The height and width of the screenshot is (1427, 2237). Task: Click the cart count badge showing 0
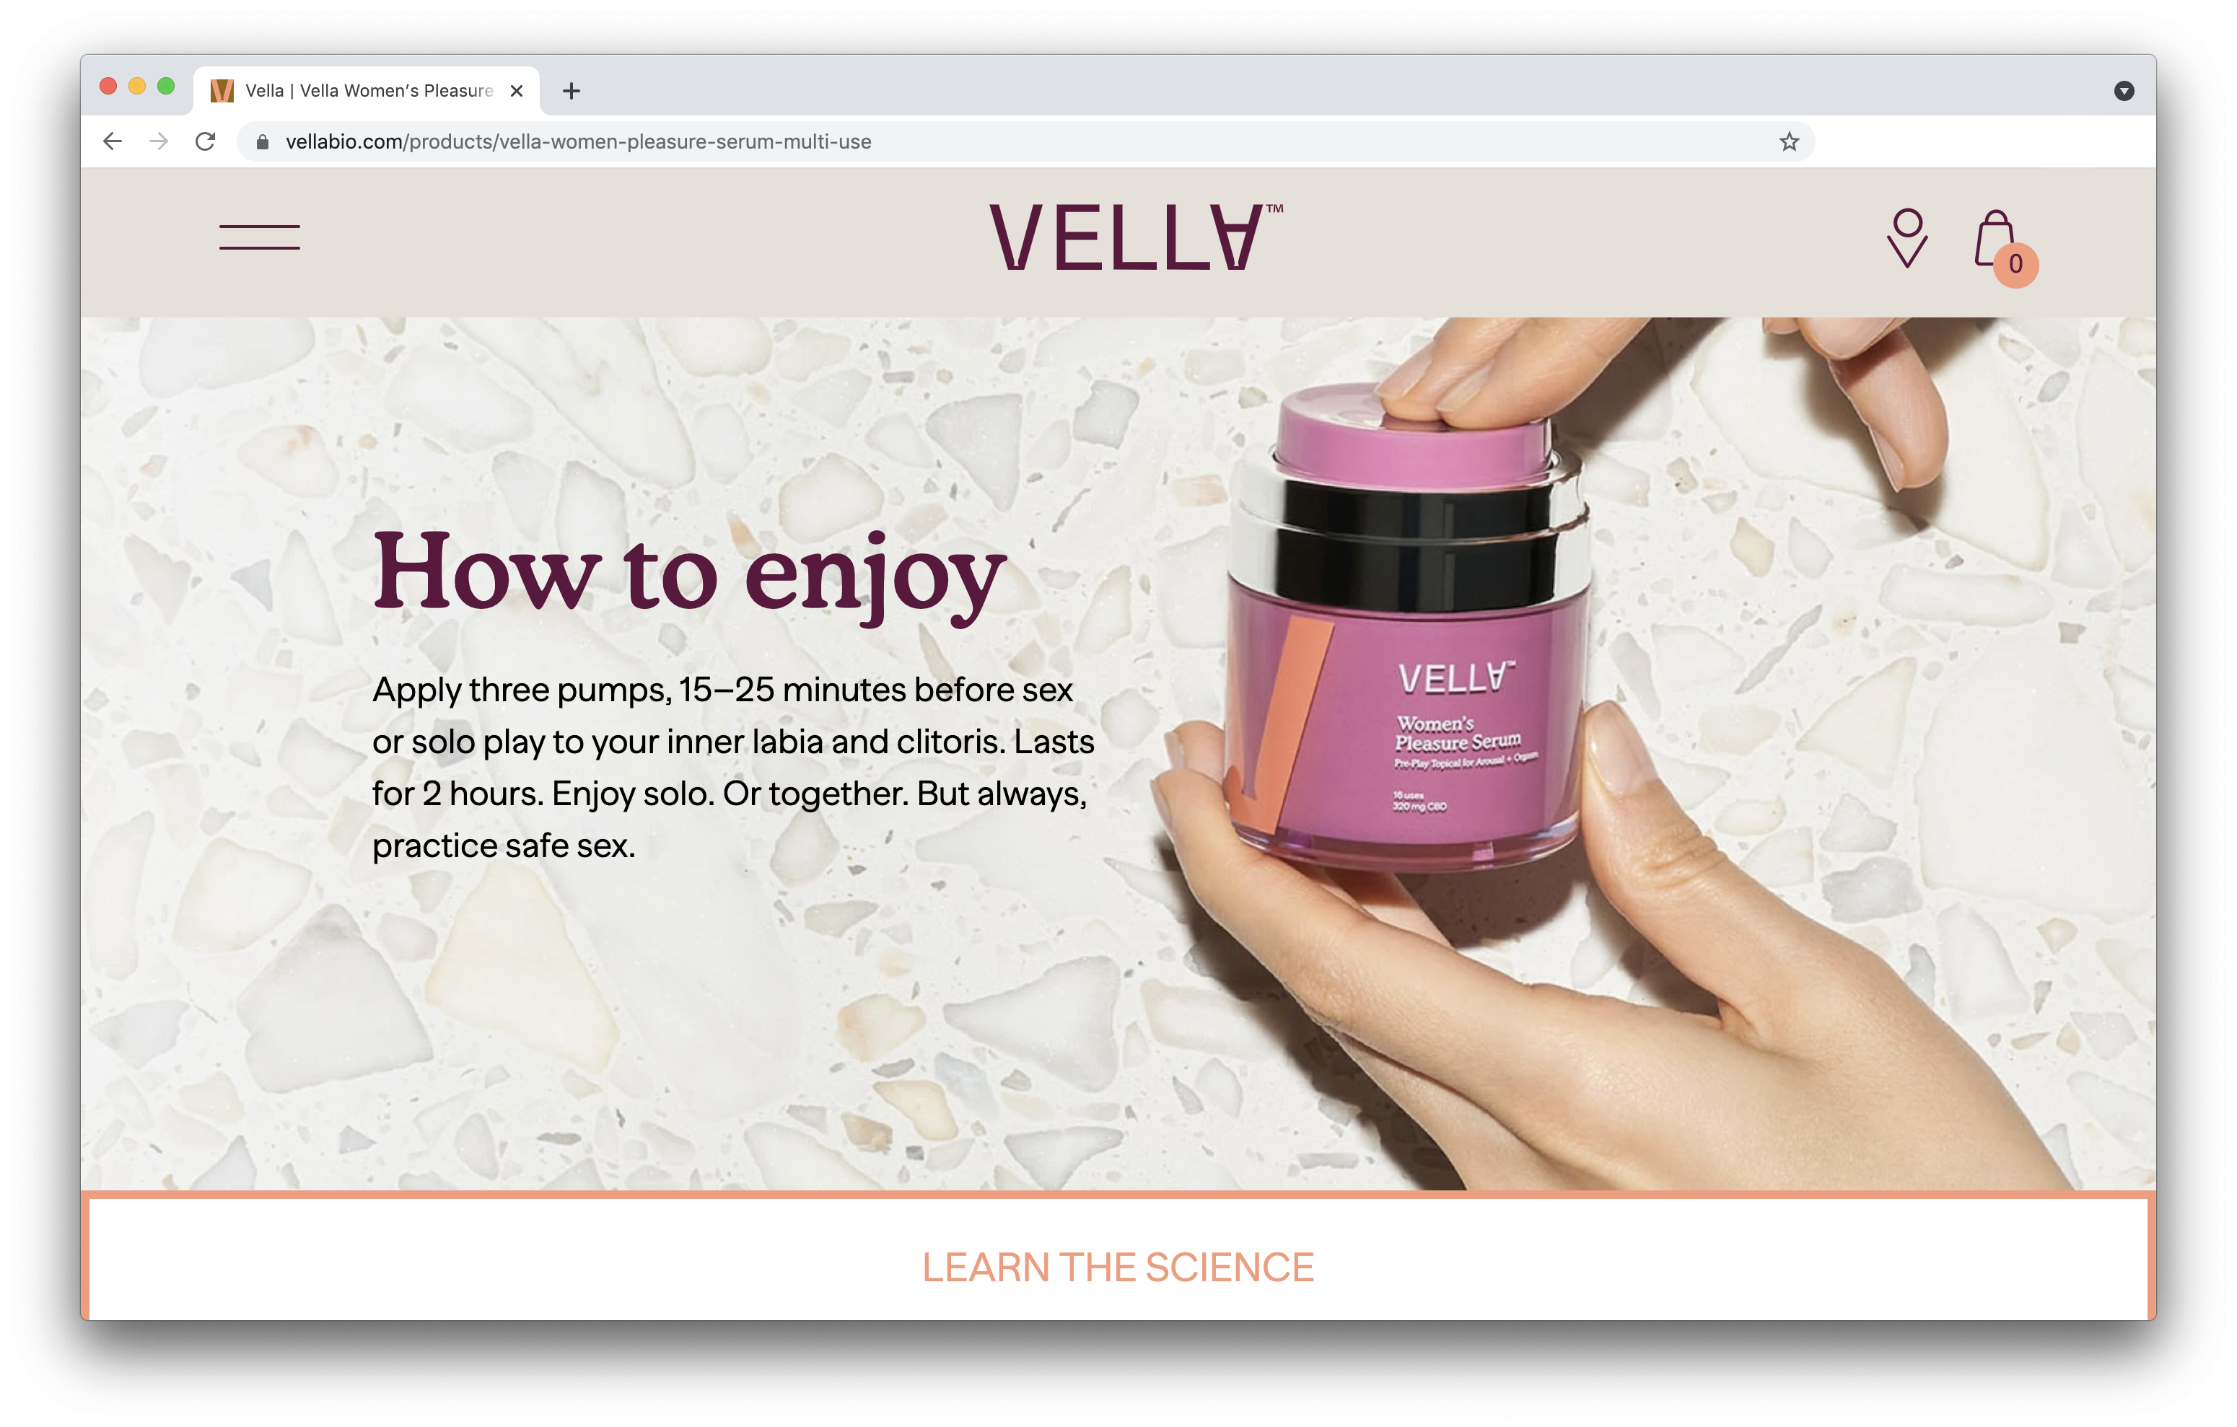[x=2016, y=265]
